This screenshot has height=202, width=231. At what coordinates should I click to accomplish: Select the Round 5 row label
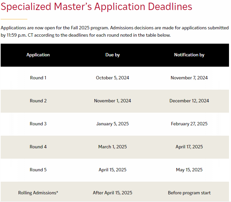point(38,170)
